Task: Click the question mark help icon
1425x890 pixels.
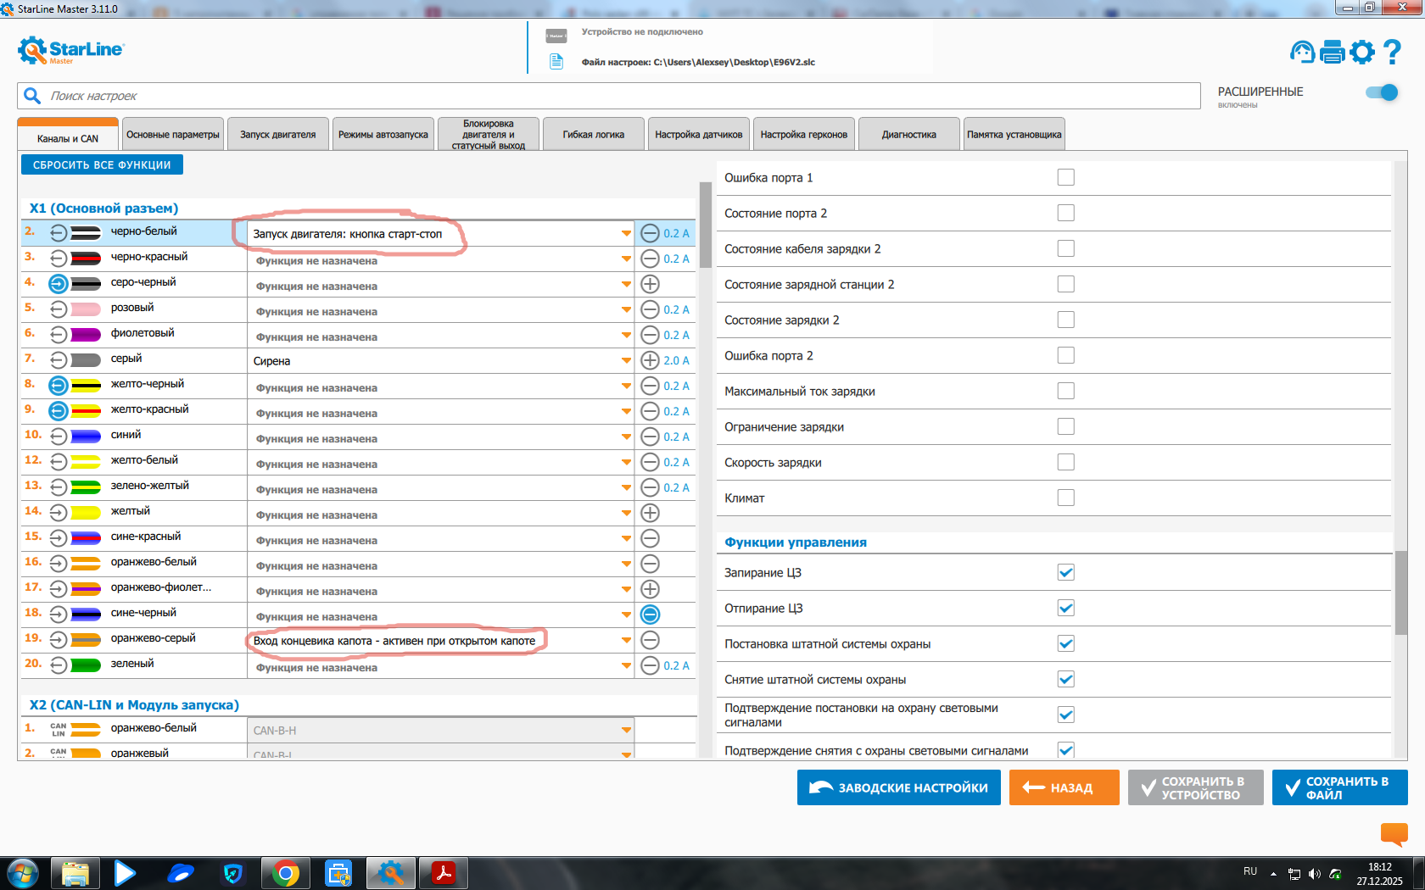Action: (x=1392, y=53)
